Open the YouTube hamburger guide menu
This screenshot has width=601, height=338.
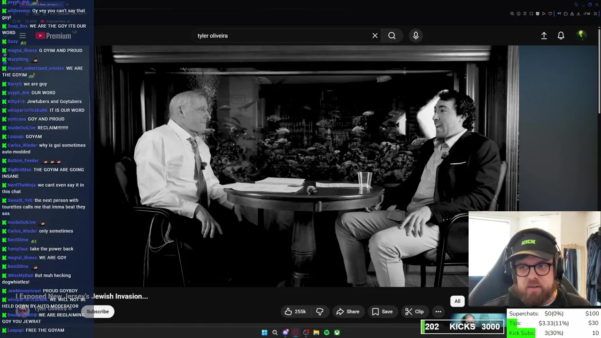pos(23,36)
